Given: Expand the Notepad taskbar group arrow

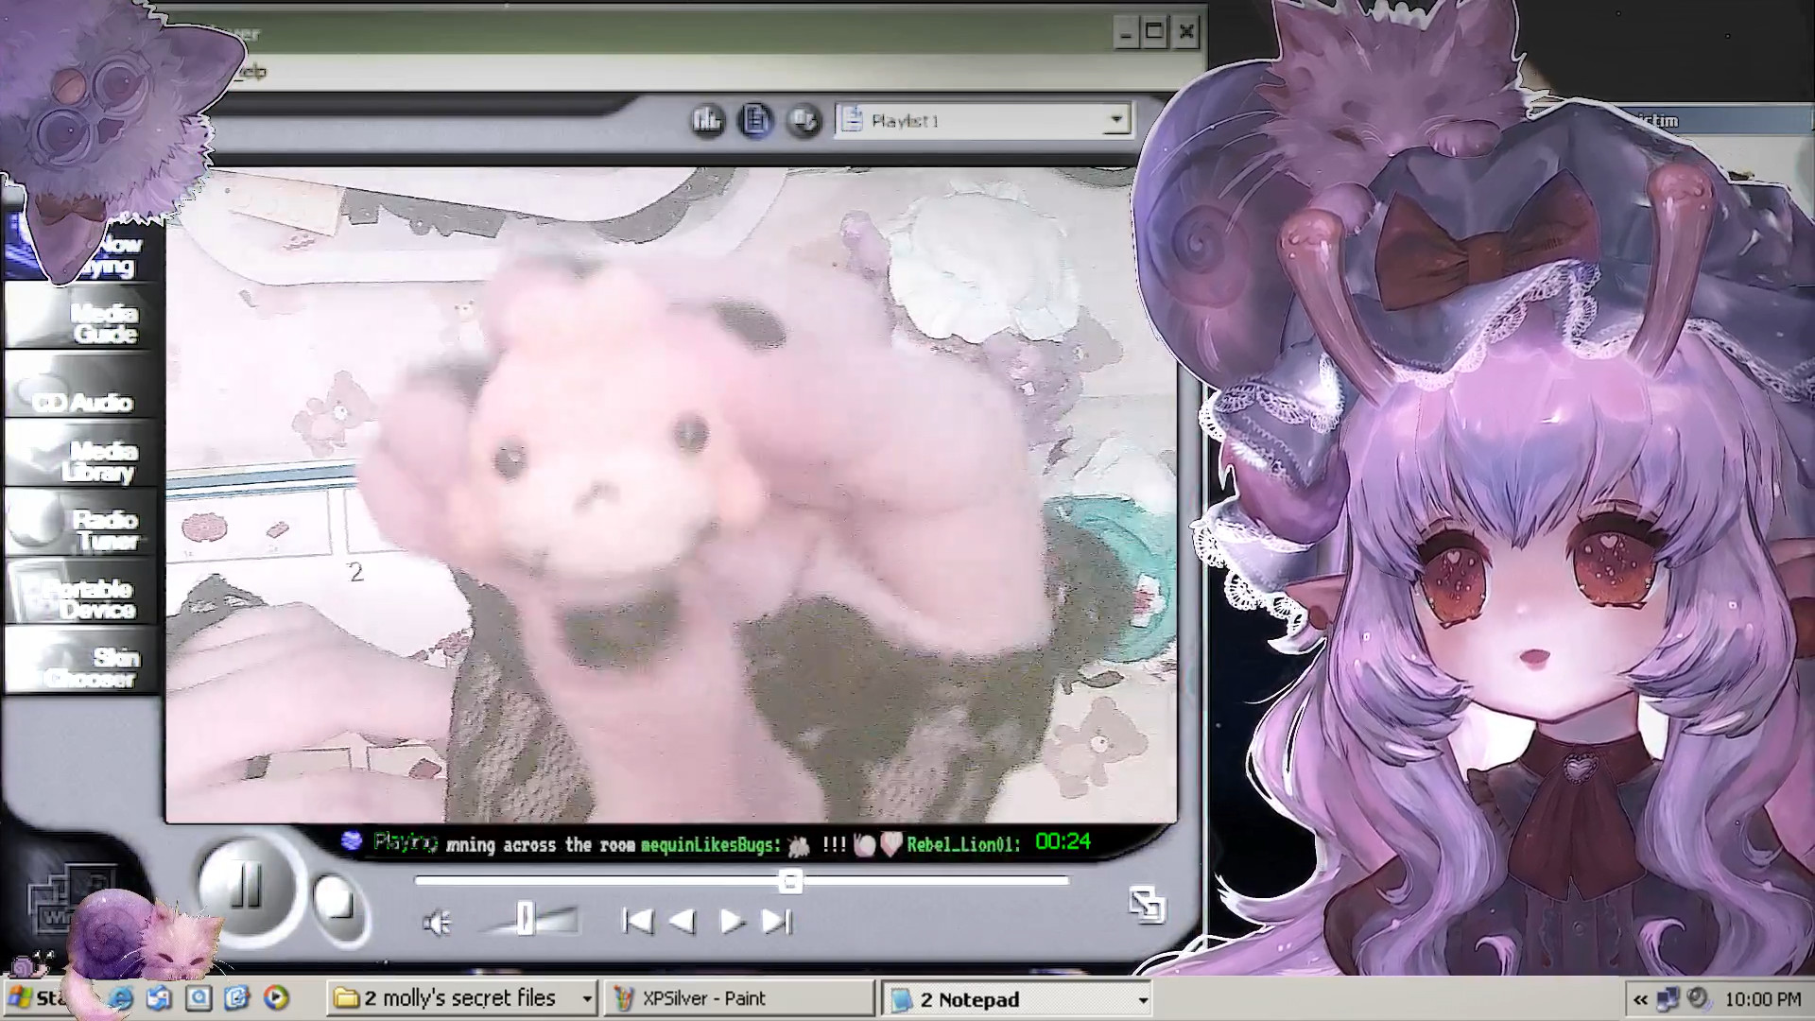Looking at the screenshot, I should coord(1142,1000).
